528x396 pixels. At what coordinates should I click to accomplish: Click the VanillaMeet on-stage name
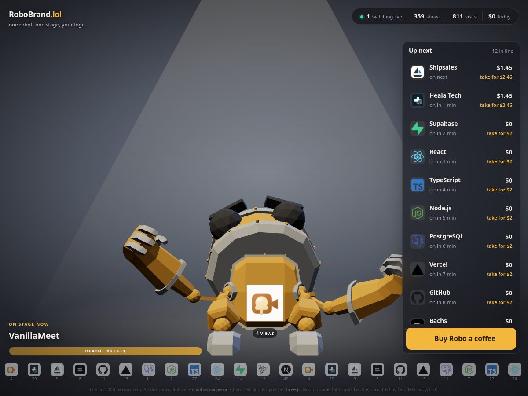[34, 336]
